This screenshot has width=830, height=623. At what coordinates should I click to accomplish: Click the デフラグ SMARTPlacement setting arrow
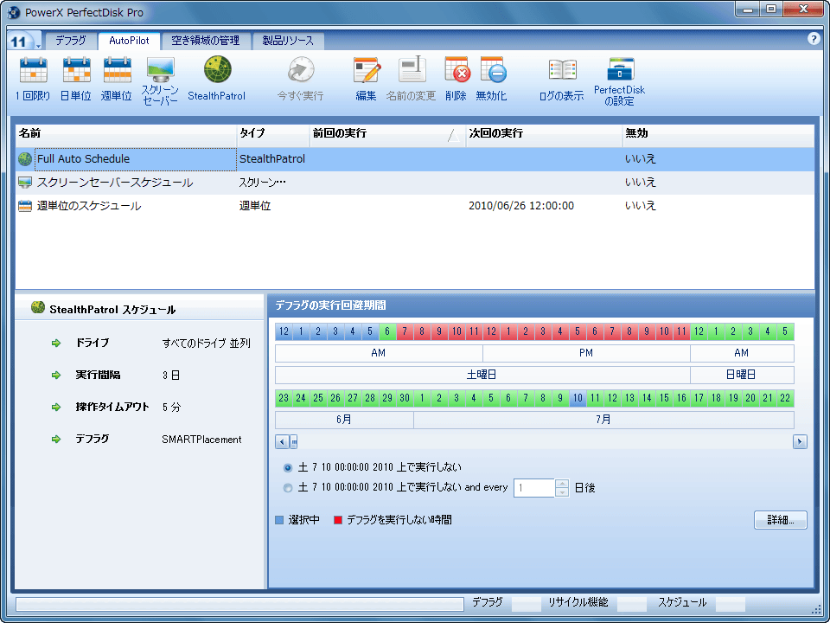(x=56, y=440)
